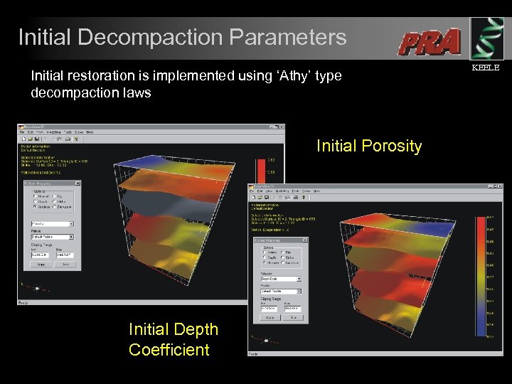Select the Depth radio option in the front window dialog
The height and width of the screenshot is (384, 512).
[x=264, y=257]
